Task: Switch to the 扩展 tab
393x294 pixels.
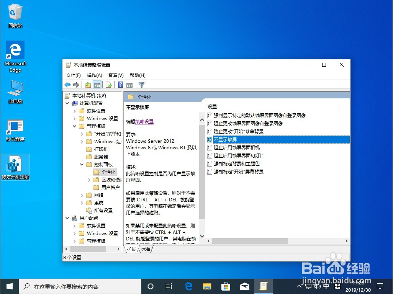Action: 132,249
